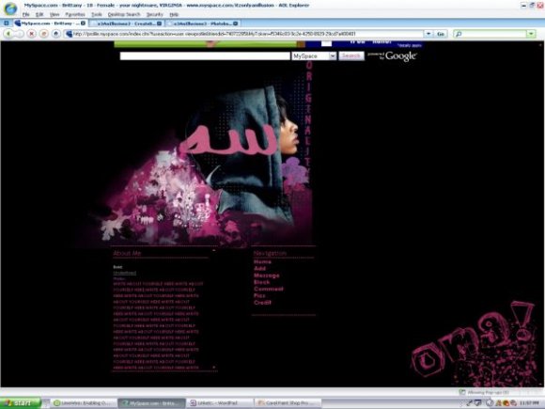Click the AOL Explorer globe logo
The width and height of the screenshot is (545, 409).
click(x=10, y=8)
